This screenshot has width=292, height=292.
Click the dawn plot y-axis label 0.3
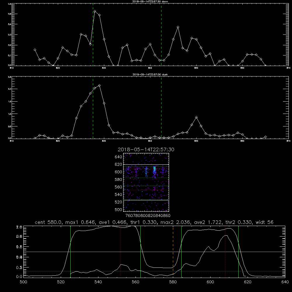coord(10,35)
